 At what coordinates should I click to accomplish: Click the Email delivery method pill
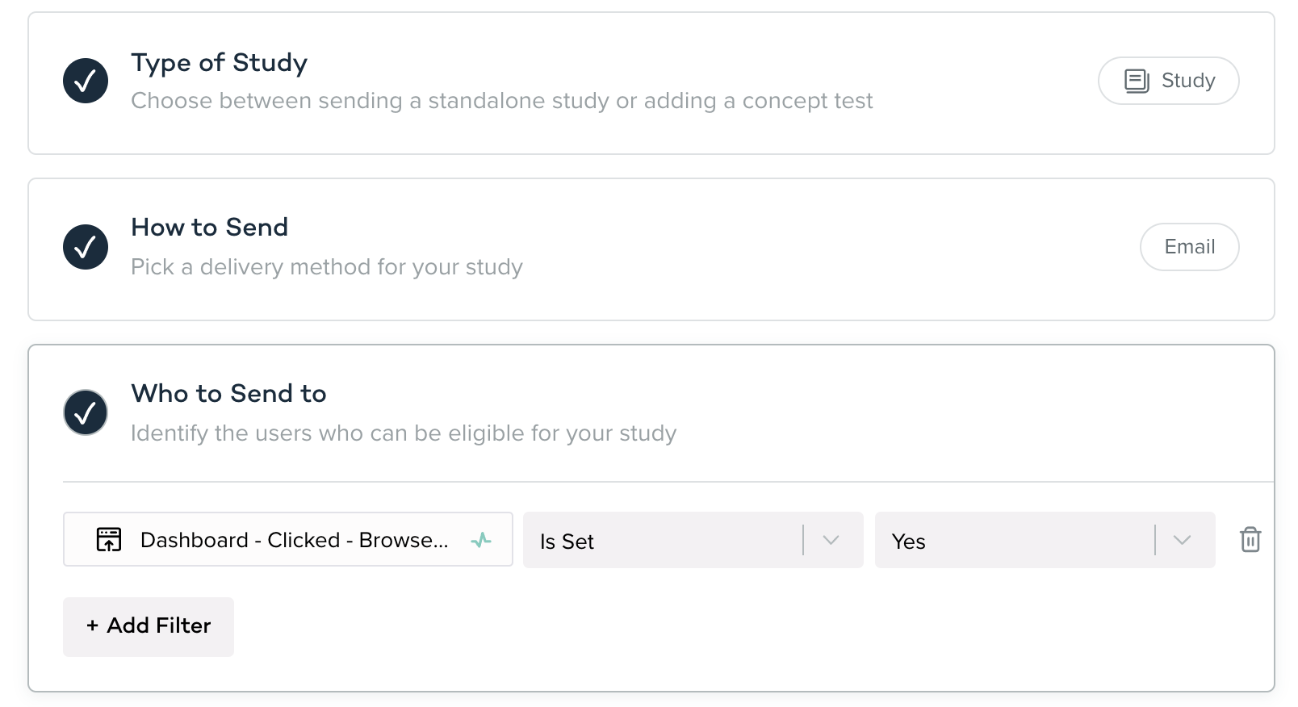(x=1189, y=247)
